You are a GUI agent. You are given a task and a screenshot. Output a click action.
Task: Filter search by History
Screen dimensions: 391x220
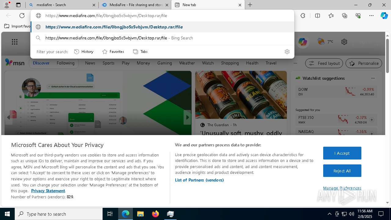(84, 52)
